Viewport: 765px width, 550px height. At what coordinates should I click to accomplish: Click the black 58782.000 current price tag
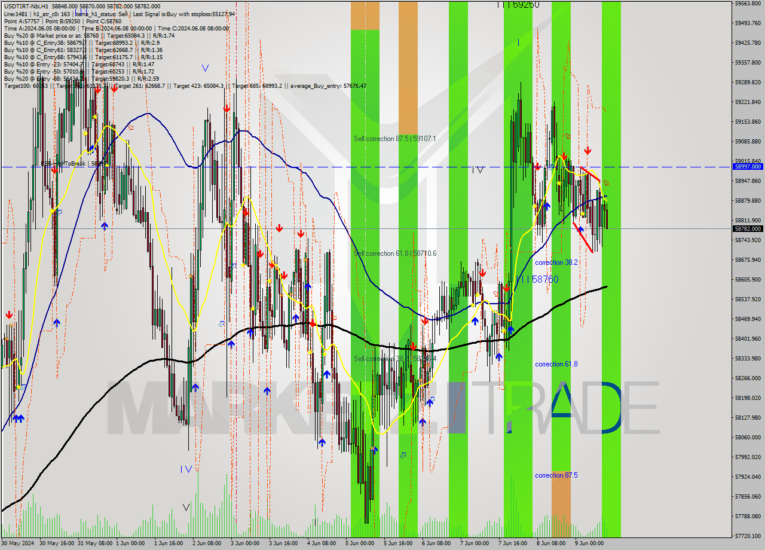click(x=748, y=228)
